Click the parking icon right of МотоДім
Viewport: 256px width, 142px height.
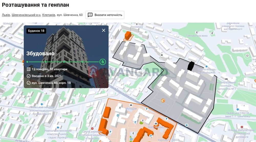click(147, 109)
